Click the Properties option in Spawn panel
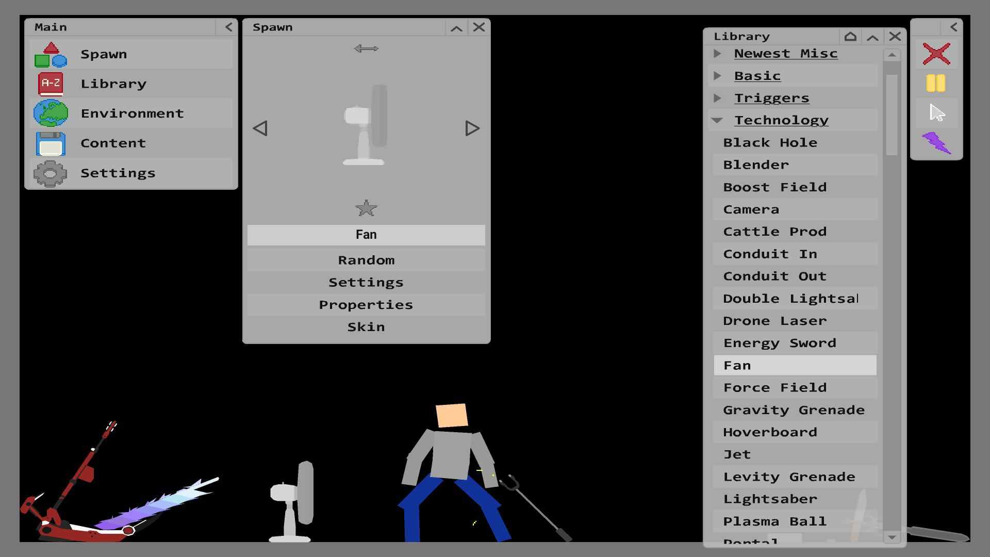 pyautogui.click(x=366, y=304)
